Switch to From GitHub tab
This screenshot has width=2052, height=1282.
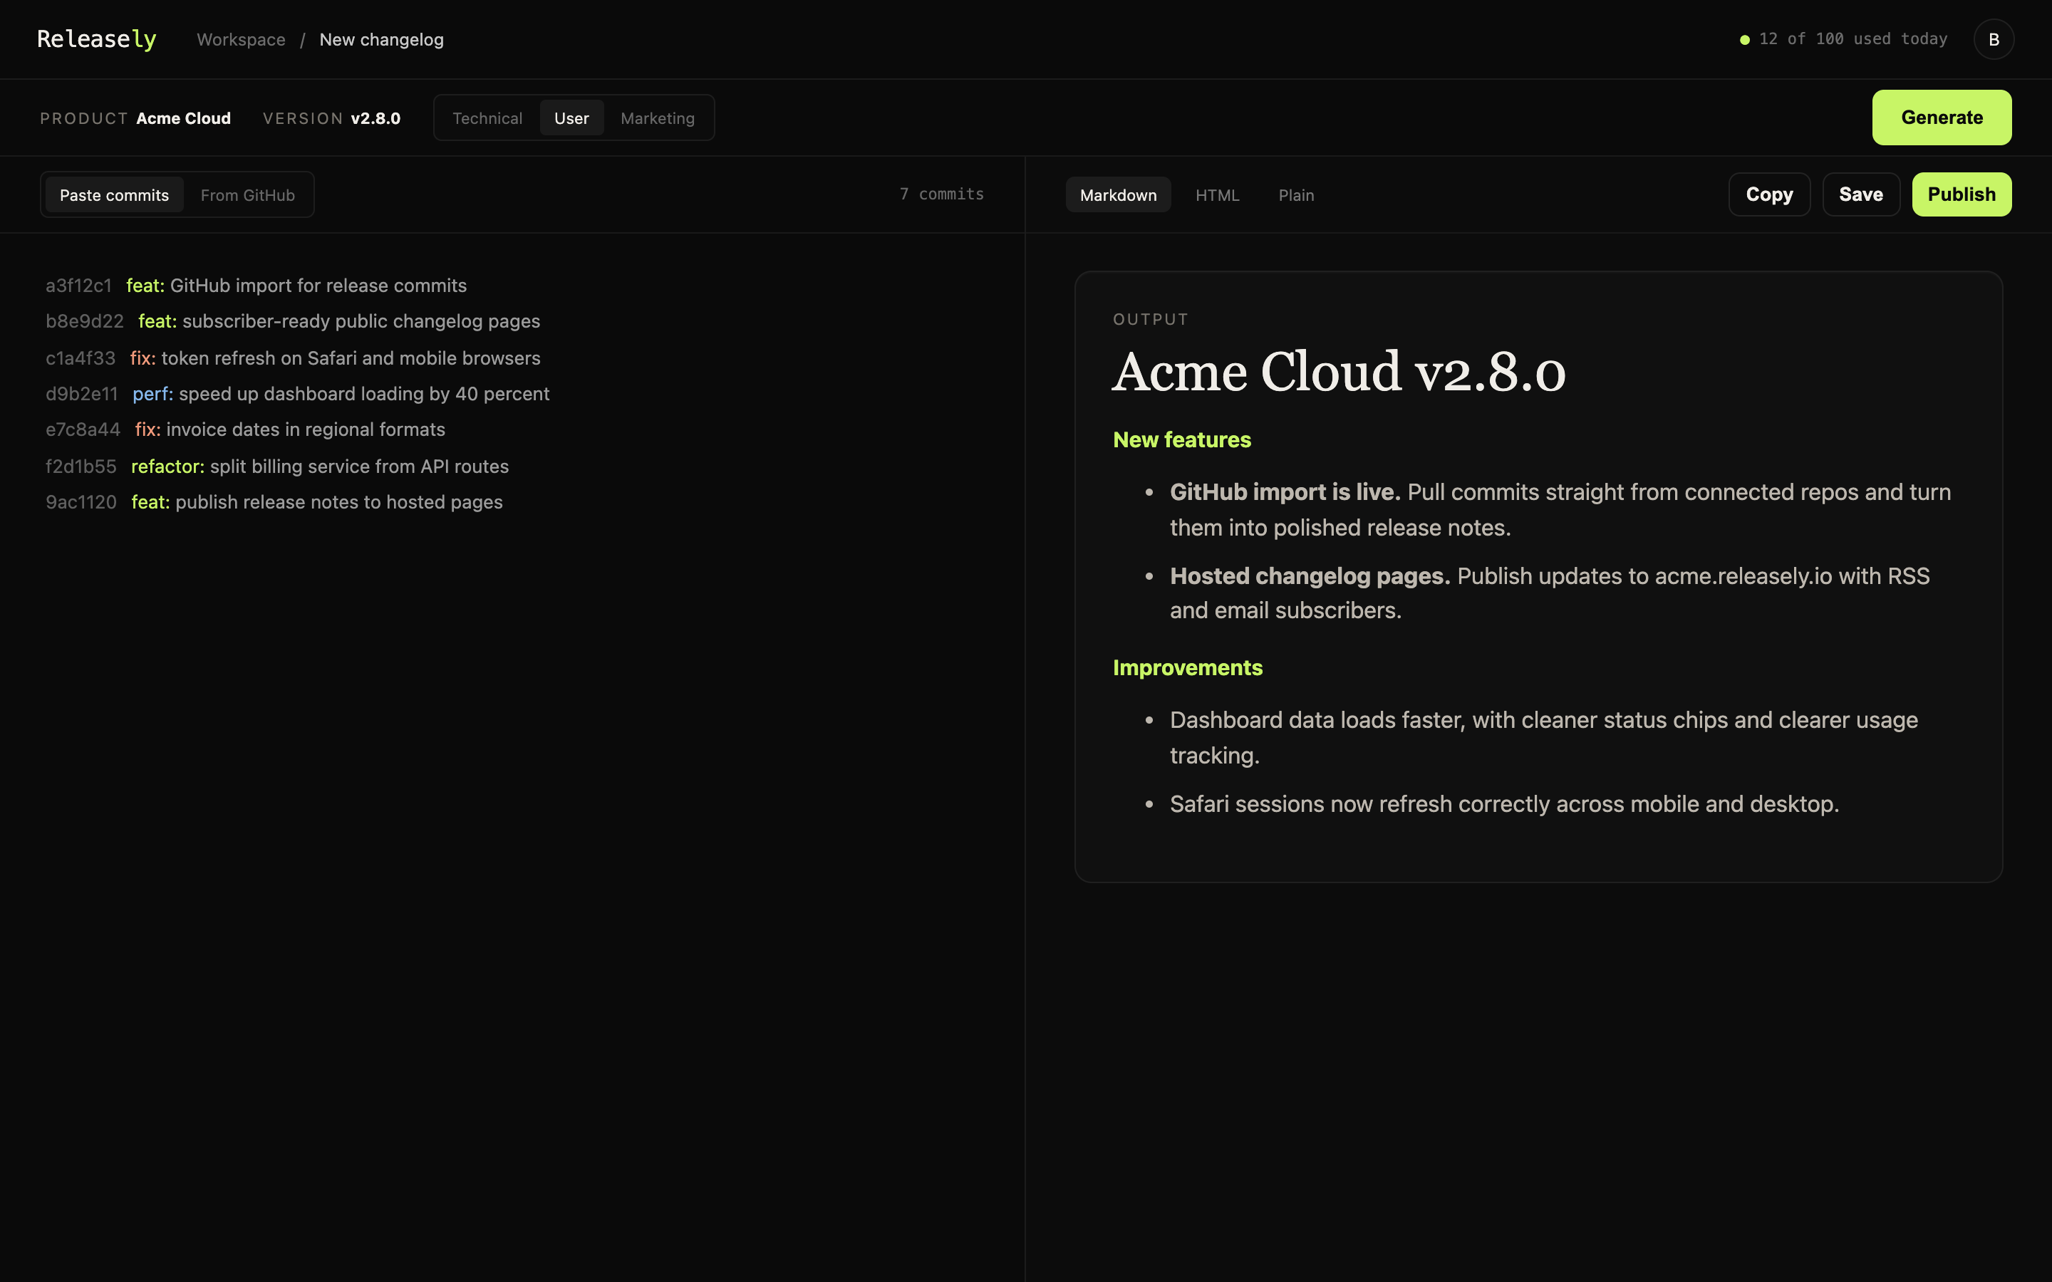[x=248, y=195]
